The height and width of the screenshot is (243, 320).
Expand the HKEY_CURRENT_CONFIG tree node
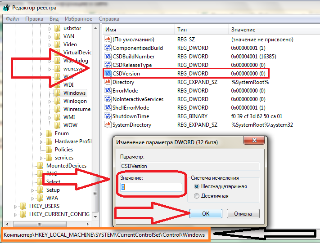click(16, 215)
